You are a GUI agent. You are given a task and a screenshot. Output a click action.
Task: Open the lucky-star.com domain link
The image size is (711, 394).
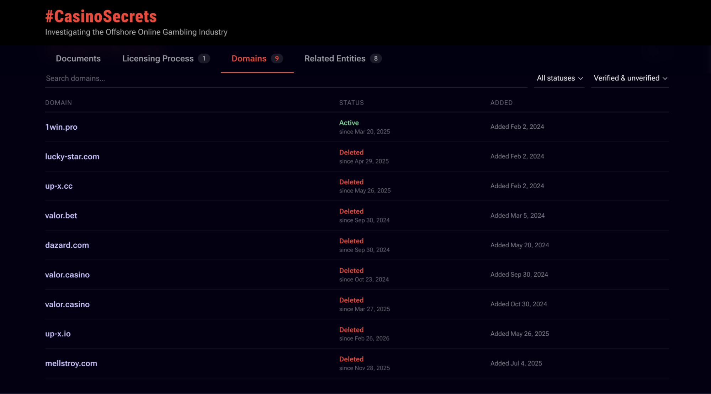pos(72,156)
